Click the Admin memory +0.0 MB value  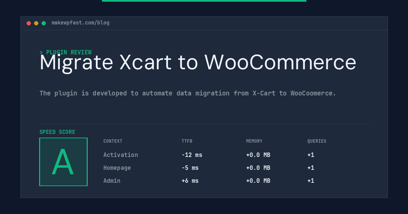coord(258,181)
